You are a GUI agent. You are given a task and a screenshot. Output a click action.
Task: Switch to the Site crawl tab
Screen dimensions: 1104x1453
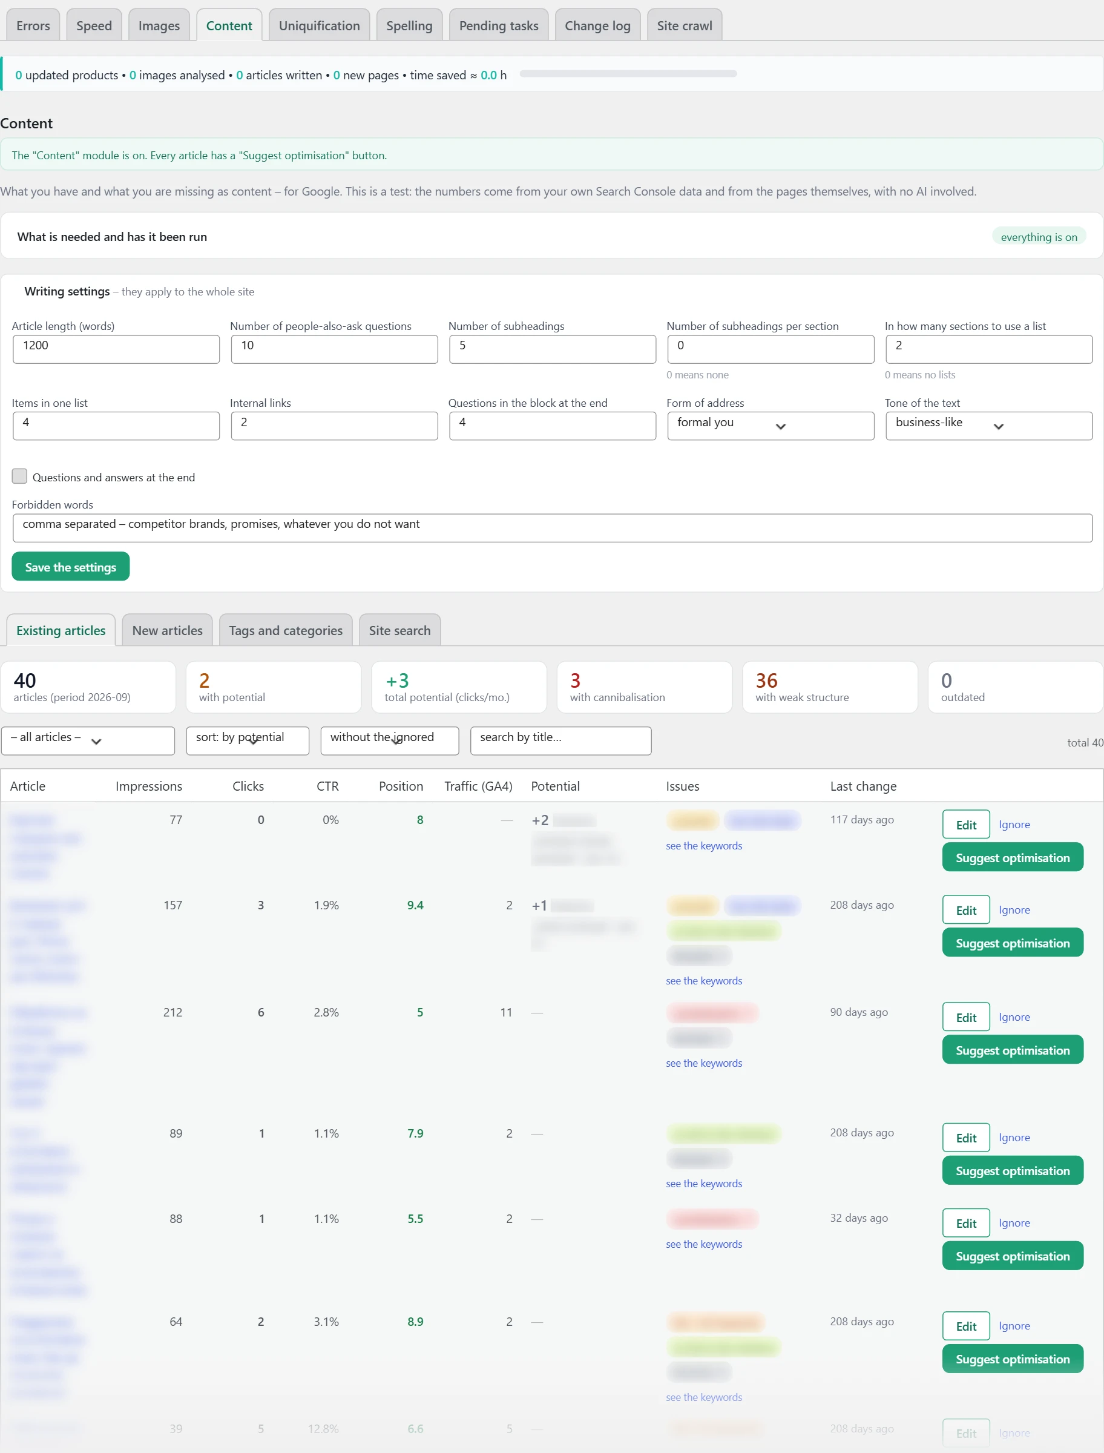(x=684, y=25)
